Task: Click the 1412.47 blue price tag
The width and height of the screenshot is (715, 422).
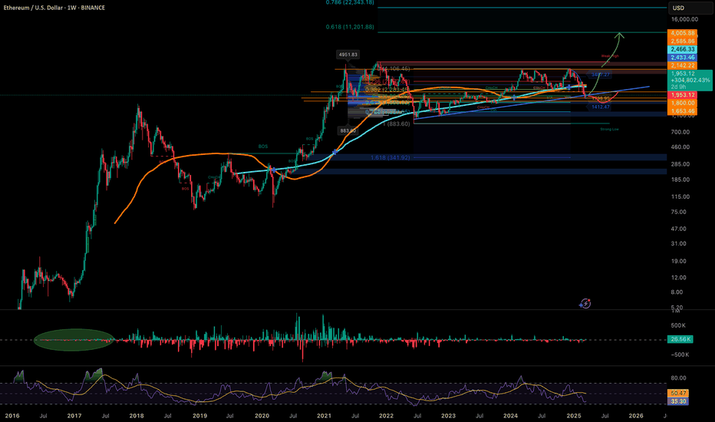Action: (x=600, y=107)
